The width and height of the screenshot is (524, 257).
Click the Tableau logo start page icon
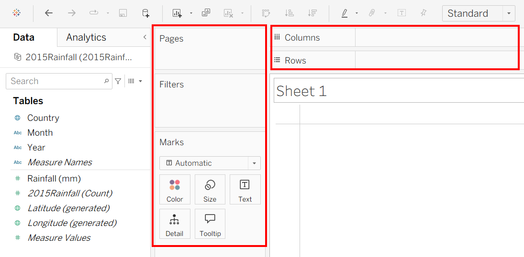pos(16,13)
